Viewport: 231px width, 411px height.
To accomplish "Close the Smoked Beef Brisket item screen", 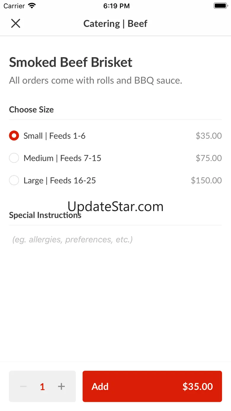I will tap(15, 23).
